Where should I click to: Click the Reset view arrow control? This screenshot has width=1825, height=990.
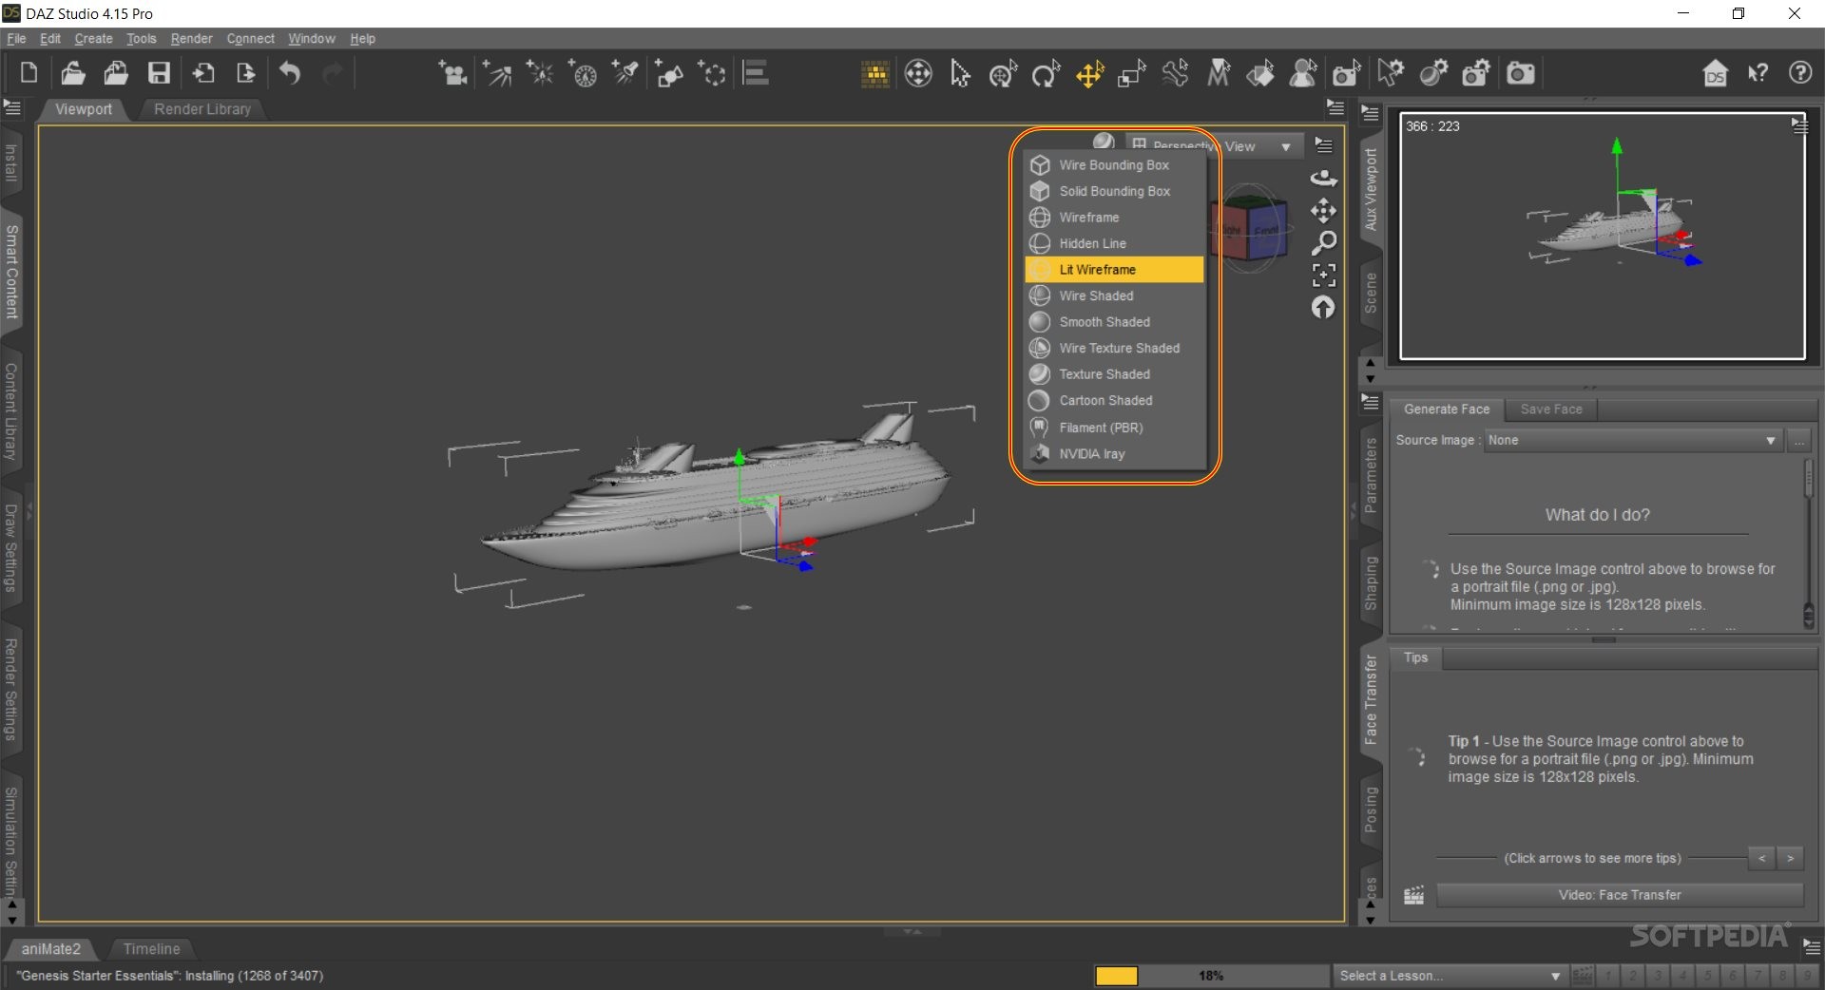pyautogui.click(x=1323, y=308)
